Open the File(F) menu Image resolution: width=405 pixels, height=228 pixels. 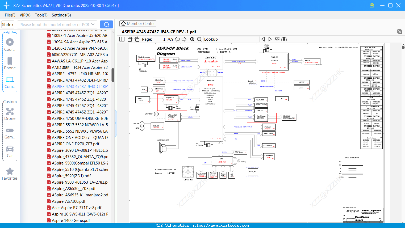[10, 15]
